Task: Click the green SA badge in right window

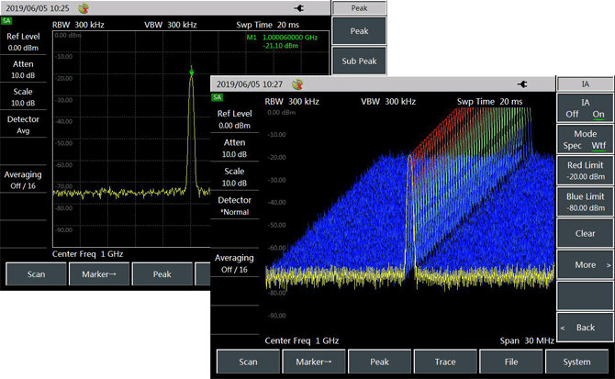Action: click(218, 97)
